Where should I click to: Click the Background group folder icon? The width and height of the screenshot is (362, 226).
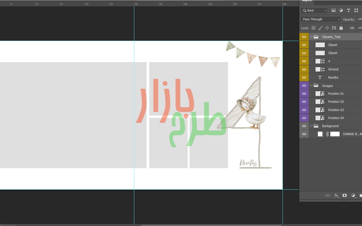tap(316, 126)
